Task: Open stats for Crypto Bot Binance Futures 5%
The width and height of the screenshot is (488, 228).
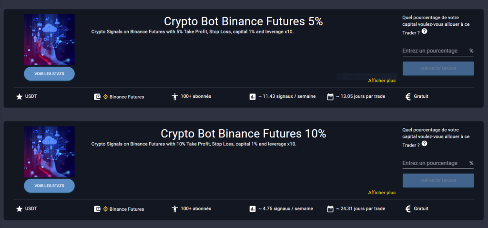Action: pyautogui.click(x=49, y=74)
